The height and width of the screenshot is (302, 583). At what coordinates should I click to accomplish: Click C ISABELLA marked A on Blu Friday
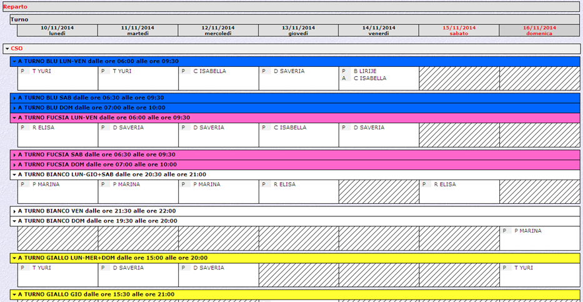tap(370, 79)
